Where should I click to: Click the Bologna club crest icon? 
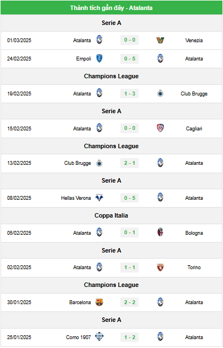click(x=160, y=233)
